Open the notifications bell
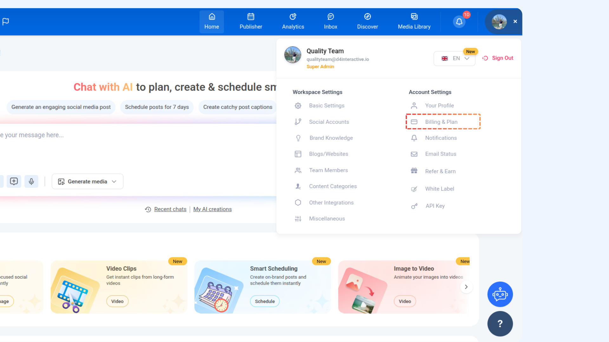This screenshot has width=609, height=342. 459,22
